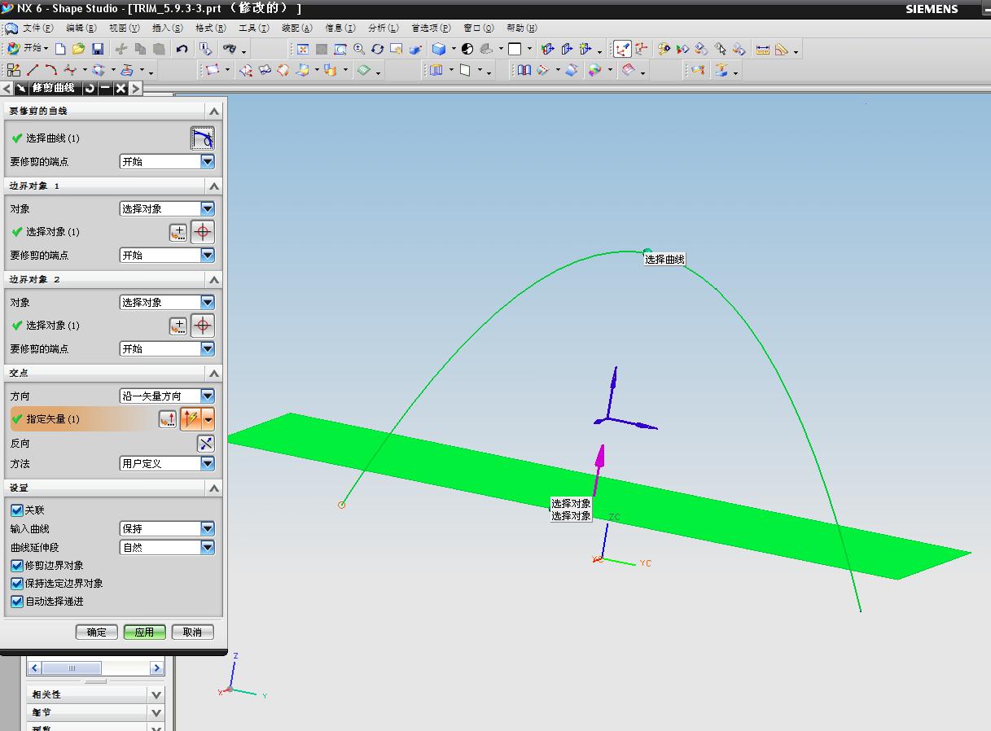Select the Arc curve tool
This screenshot has width=991, height=731.
point(51,71)
